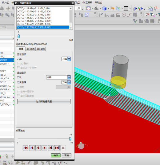The width and height of the screenshot is (160, 165).
Task: Switch to the 2D 动态 tab
Action: 41,49
